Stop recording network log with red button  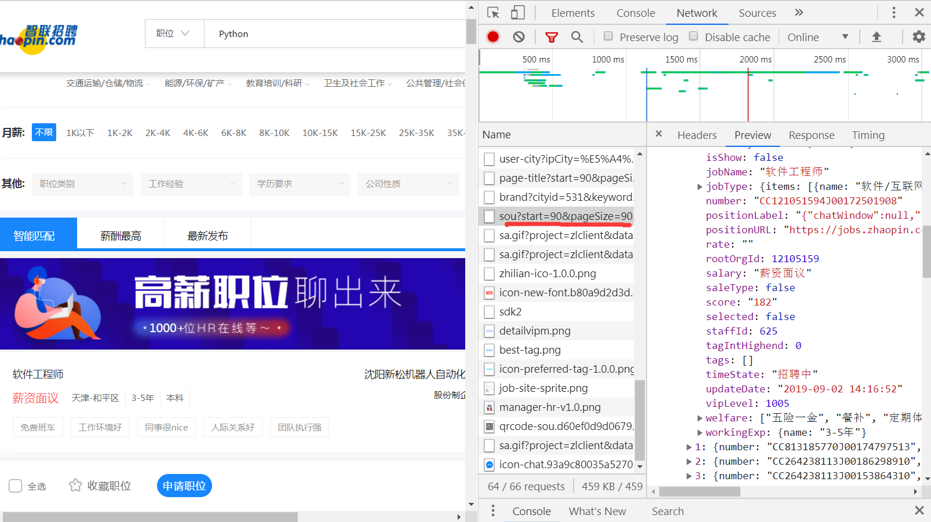tap(493, 37)
